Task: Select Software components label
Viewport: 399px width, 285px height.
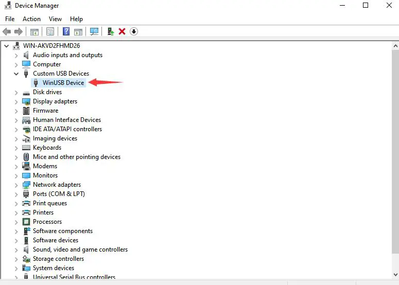Action: pyautogui.click(x=63, y=231)
